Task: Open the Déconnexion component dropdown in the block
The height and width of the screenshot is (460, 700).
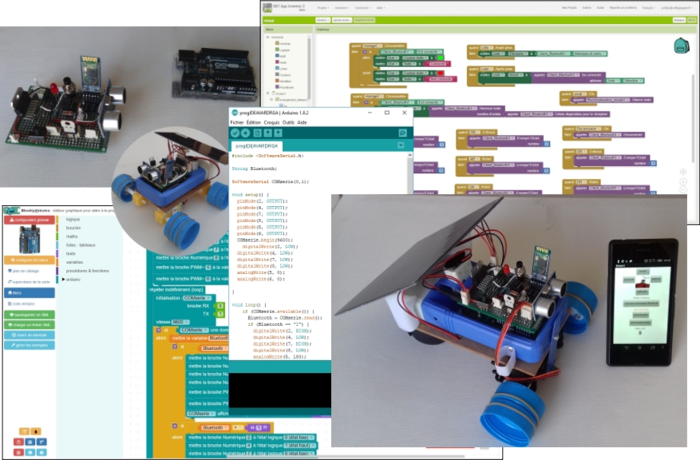Action: click(589, 129)
